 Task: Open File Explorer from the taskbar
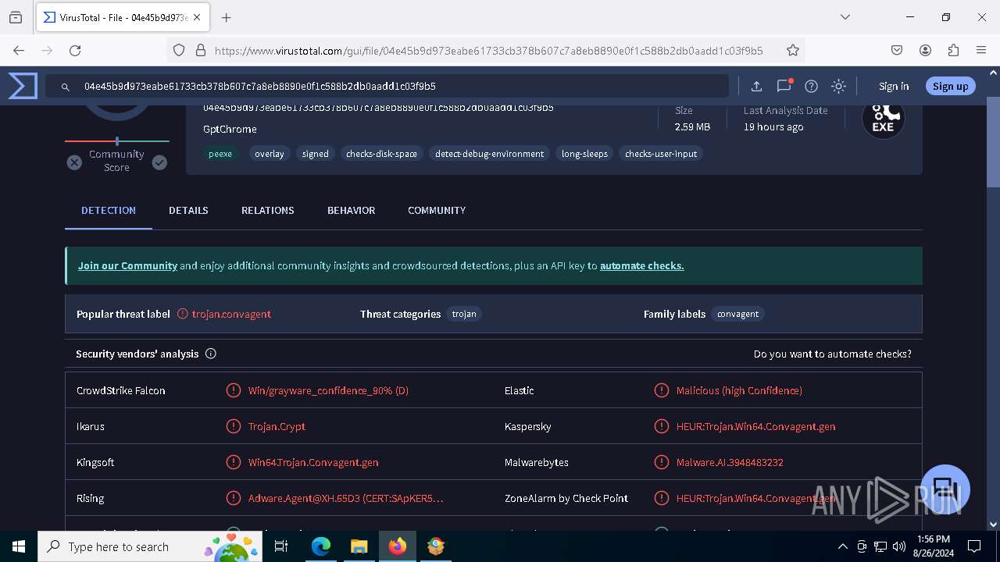[x=359, y=546]
